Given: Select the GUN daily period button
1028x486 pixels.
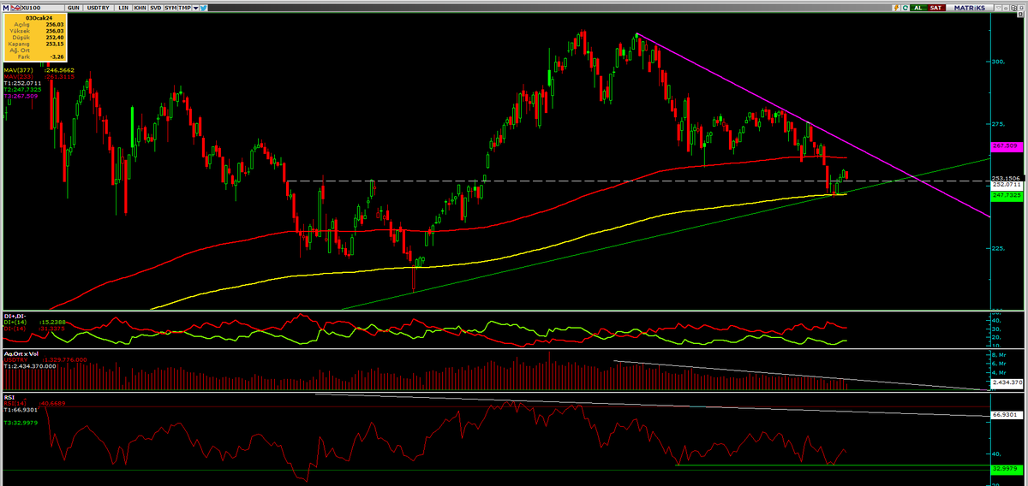Looking at the screenshot, I should coord(74,8).
